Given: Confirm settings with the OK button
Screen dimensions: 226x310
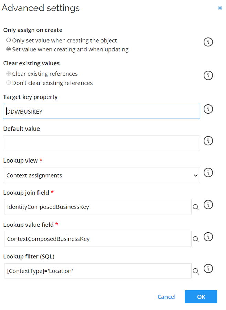Looking at the screenshot, I should [201, 297].
